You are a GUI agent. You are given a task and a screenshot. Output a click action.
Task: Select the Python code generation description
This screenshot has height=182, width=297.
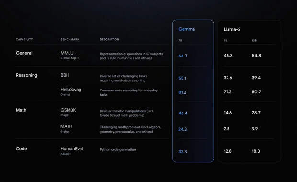pyautogui.click(x=118, y=149)
